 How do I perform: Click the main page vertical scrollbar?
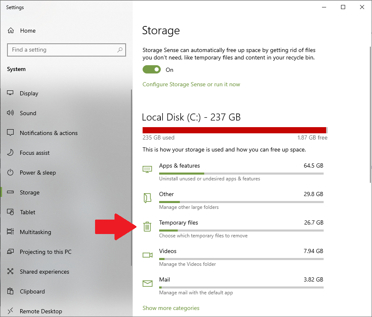tap(370, 115)
